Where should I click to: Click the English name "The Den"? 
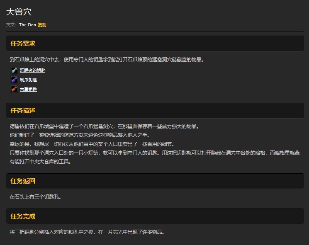[27, 25]
